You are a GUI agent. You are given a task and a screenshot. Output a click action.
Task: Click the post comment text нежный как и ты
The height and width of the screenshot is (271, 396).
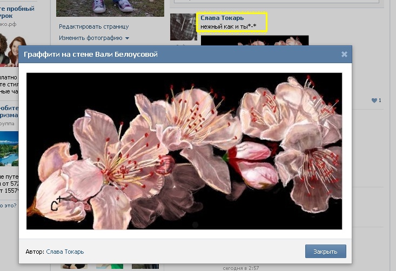pyautogui.click(x=229, y=26)
